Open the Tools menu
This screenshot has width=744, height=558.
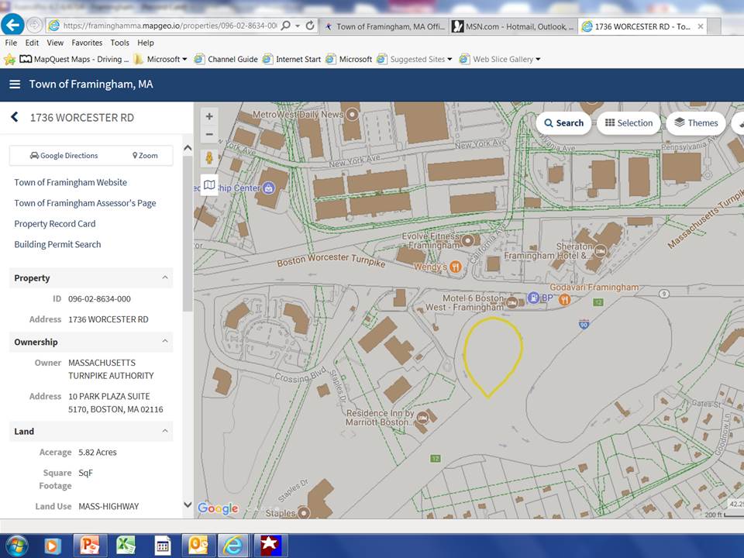coord(119,43)
